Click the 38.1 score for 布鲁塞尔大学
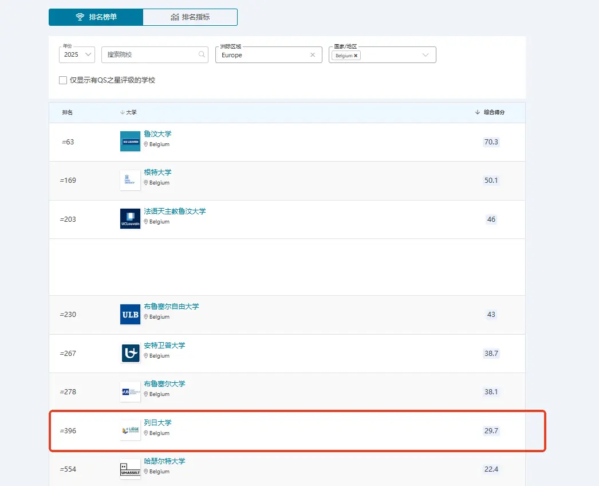 (x=491, y=392)
